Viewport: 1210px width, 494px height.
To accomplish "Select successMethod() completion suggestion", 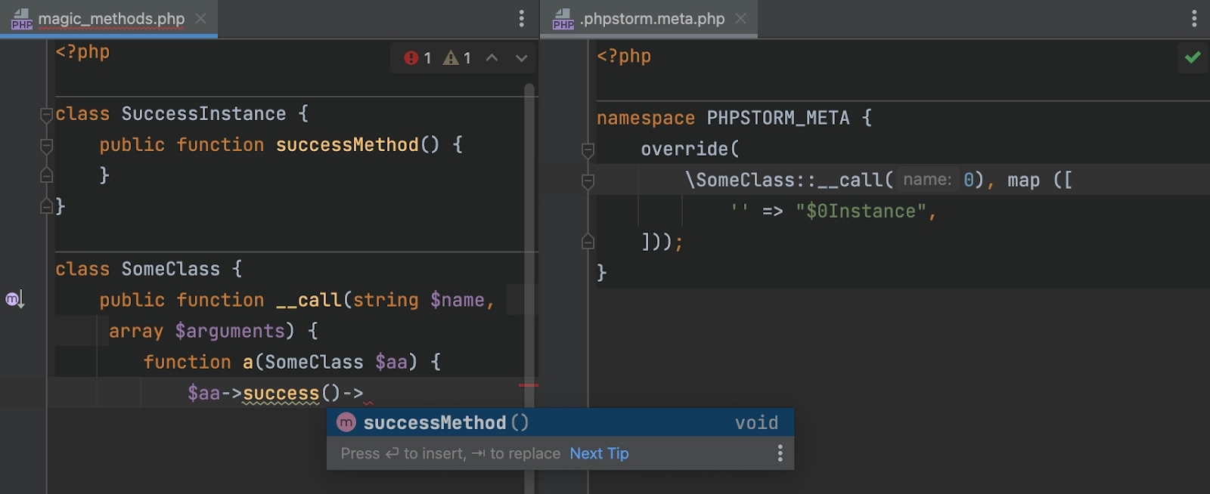I will (x=560, y=422).
